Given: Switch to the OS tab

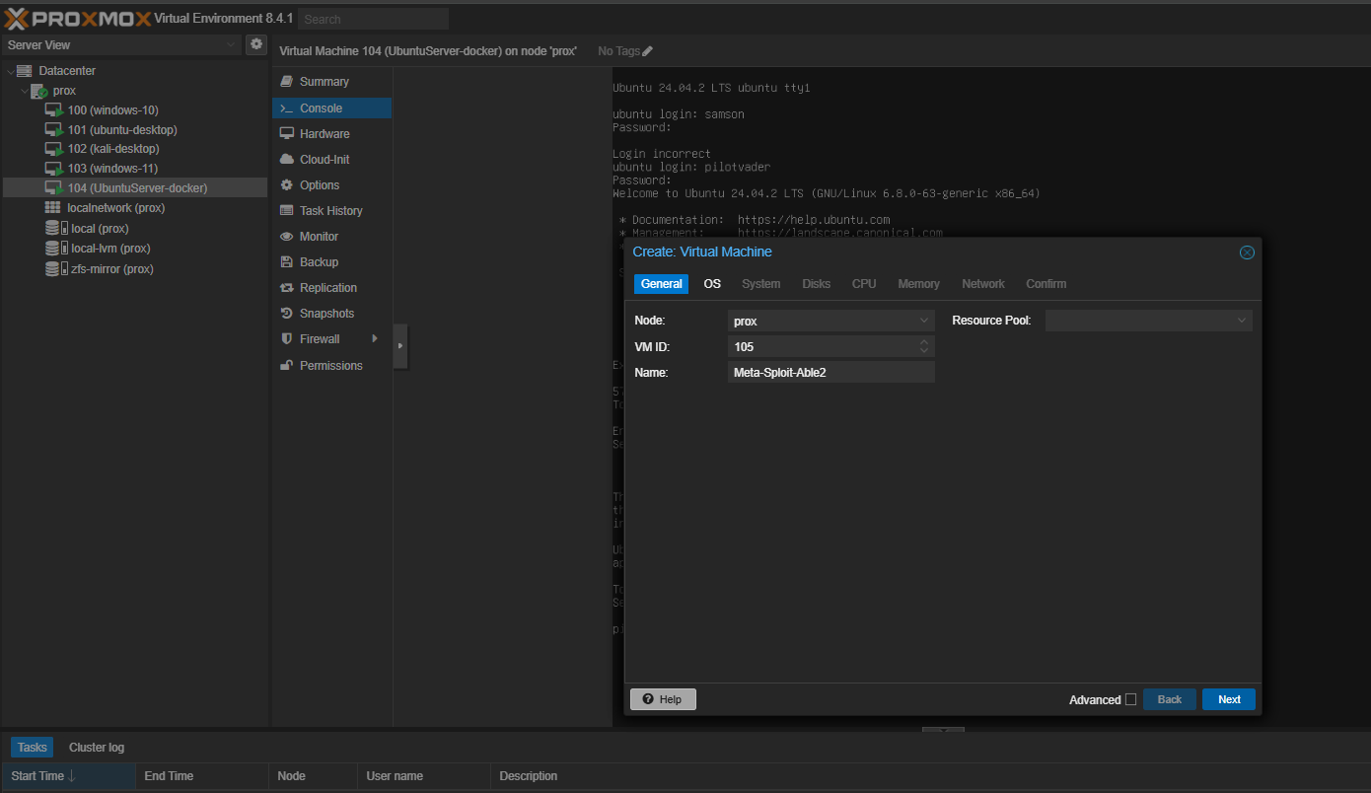Looking at the screenshot, I should coord(712,283).
